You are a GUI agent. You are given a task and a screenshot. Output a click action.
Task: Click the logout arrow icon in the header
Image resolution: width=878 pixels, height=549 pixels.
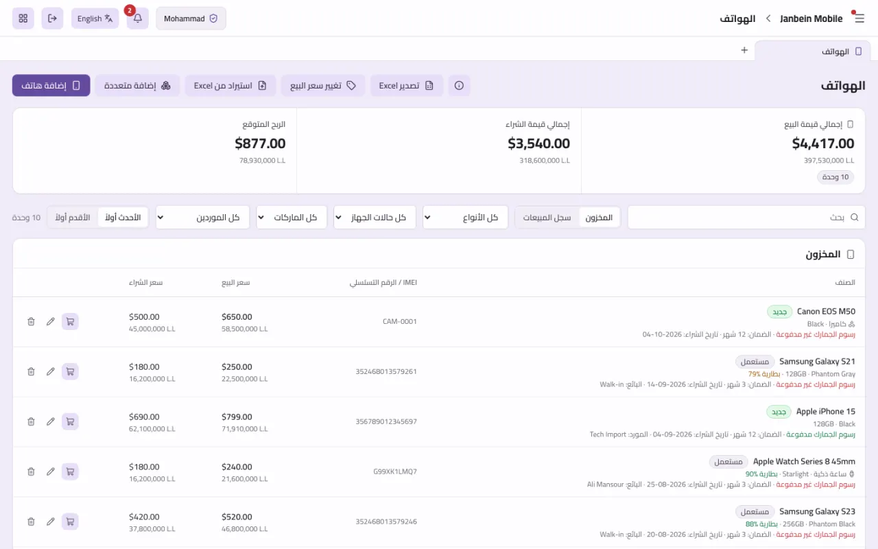[52, 19]
